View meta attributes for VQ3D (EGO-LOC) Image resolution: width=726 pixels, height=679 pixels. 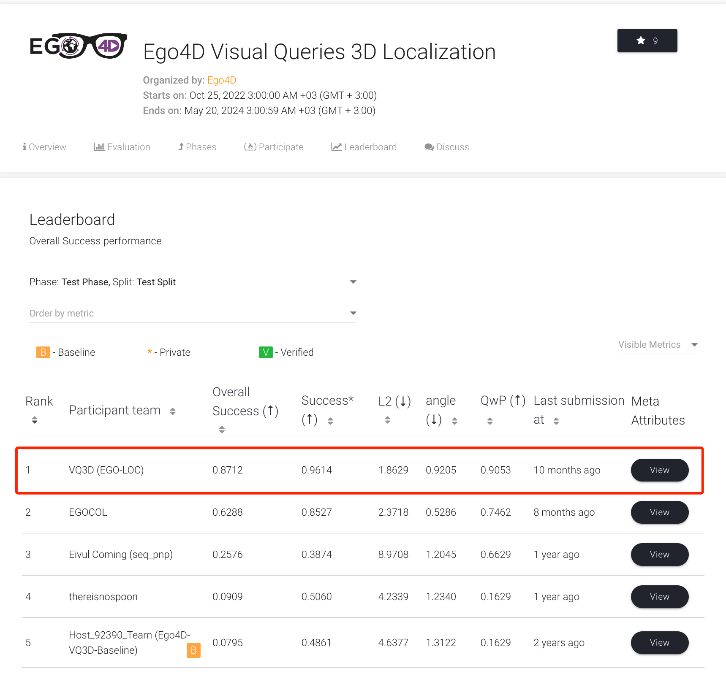point(660,470)
